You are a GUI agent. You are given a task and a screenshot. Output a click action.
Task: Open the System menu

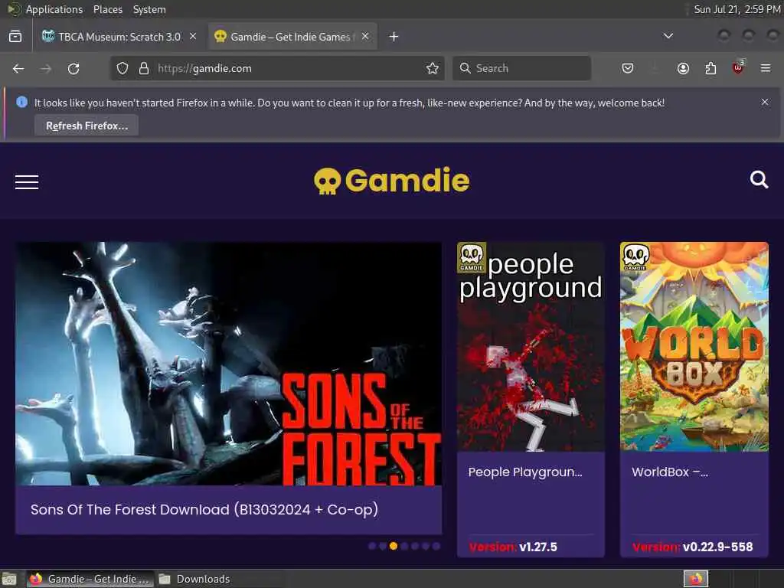coord(149,9)
